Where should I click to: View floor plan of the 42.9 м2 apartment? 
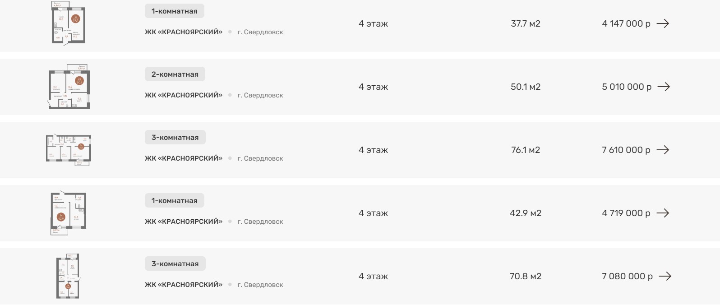coord(68,213)
